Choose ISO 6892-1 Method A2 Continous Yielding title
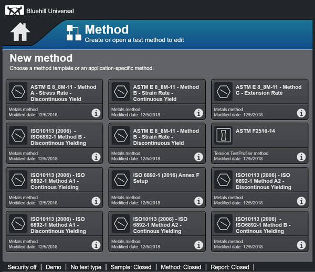Viewport: 315px width, 272px height. coord(160,225)
